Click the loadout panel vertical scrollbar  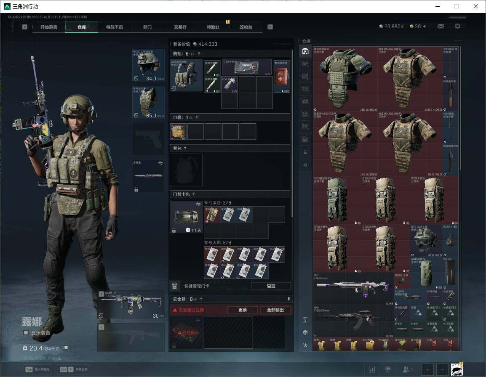tap(292, 133)
